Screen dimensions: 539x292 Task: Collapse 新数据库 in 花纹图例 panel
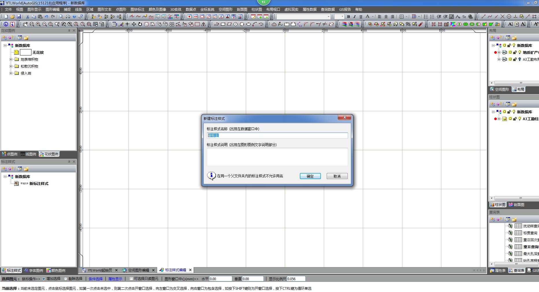coord(5,45)
